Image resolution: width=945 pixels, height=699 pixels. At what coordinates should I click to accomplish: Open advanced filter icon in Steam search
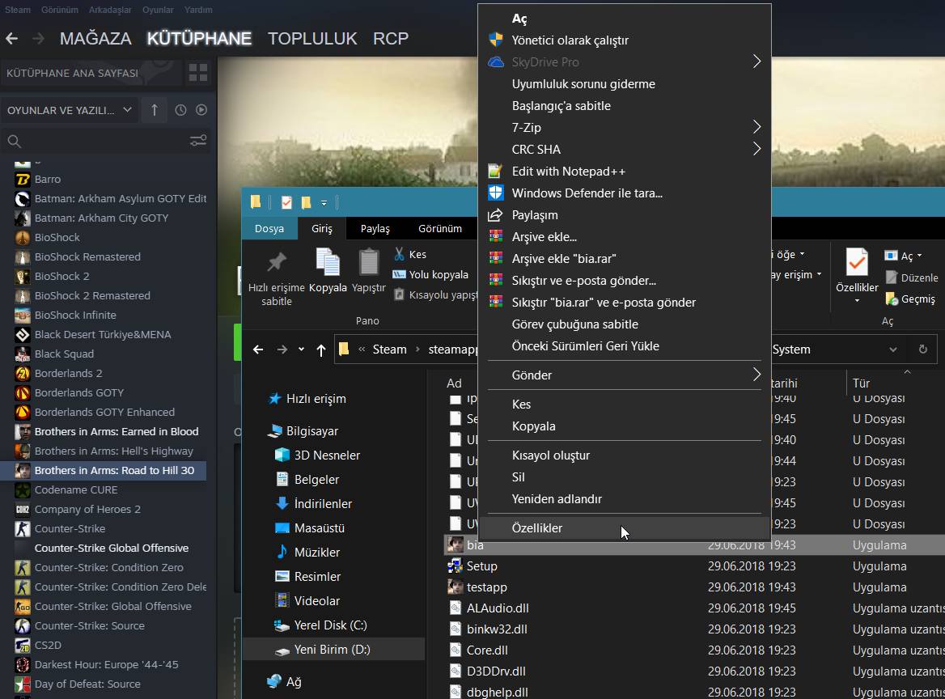coord(198,141)
